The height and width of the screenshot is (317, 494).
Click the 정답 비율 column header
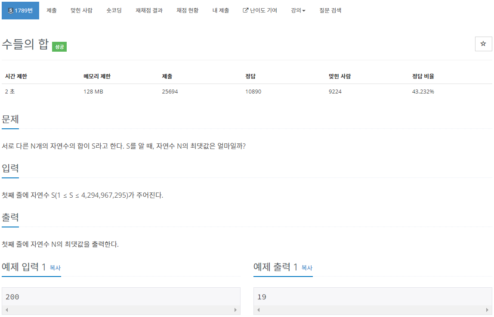(x=423, y=76)
